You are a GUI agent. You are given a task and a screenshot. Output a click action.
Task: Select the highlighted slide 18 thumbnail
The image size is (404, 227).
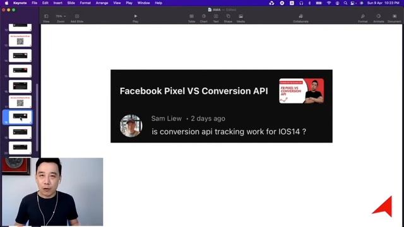click(20, 117)
